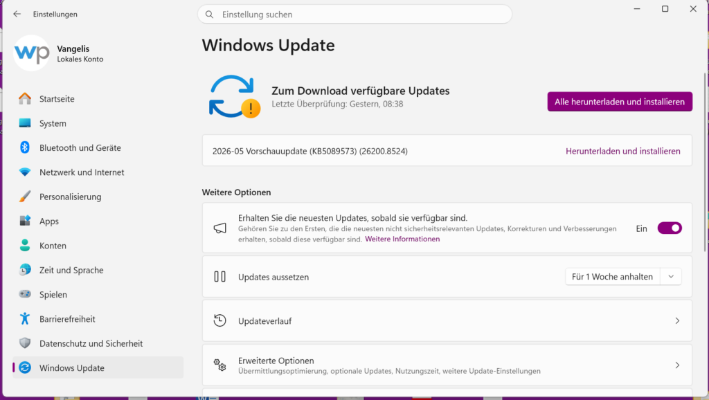The height and width of the screenshot is (400, 709).
Task: Toggle off receiving newest updates switch
Action: click(670, 228)
